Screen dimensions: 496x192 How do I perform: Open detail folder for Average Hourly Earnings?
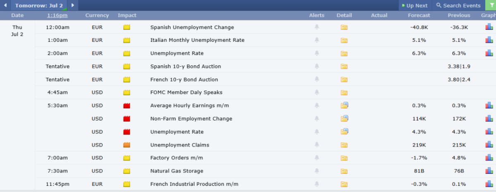[x=345, y=105]
